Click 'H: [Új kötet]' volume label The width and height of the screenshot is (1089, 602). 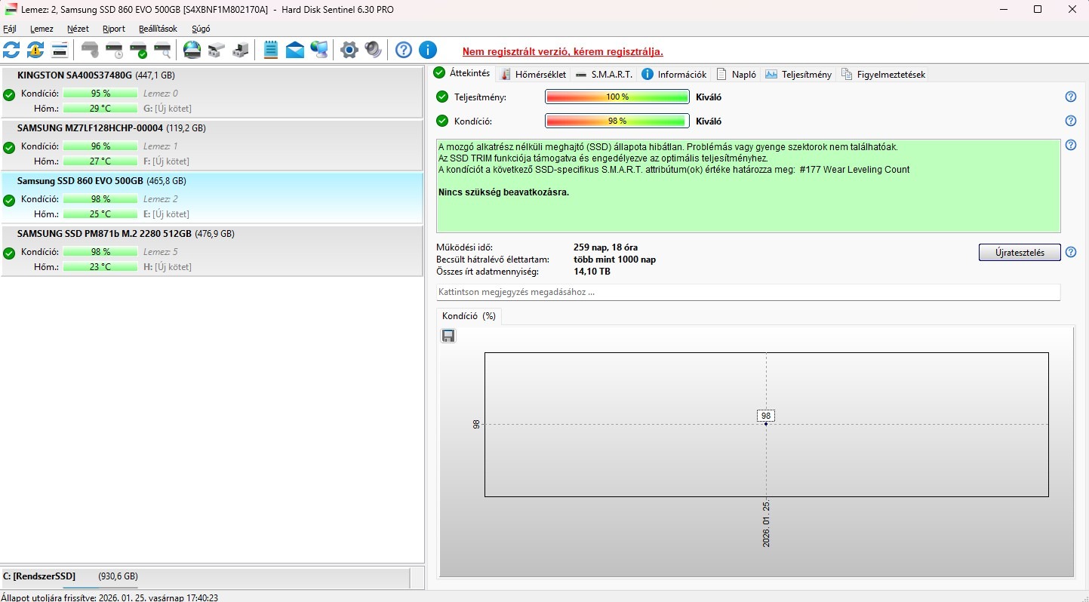[168, 267]
